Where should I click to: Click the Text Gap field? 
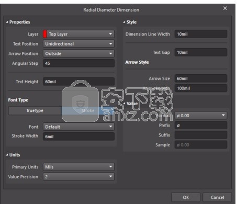[x=201, y=52]
